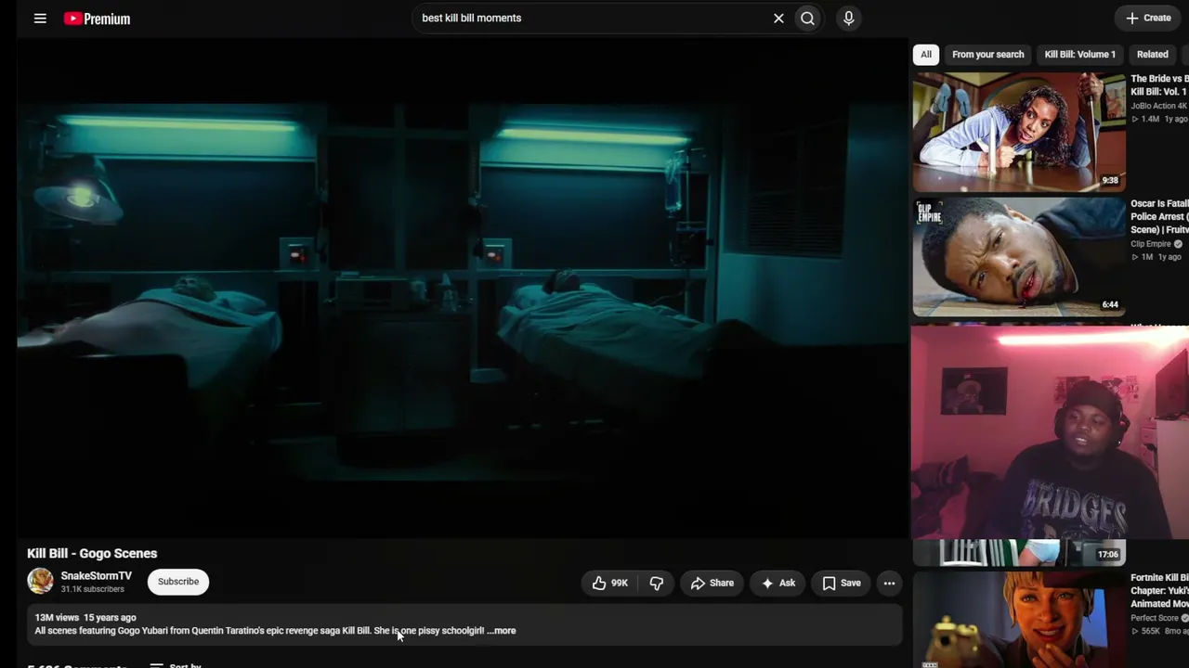Expand the description with '...more'
Viewport: 1189px width, 668px height.
502,631
